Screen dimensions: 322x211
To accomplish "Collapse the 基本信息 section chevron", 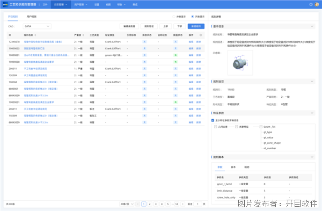I will click(x=312, y=26).
